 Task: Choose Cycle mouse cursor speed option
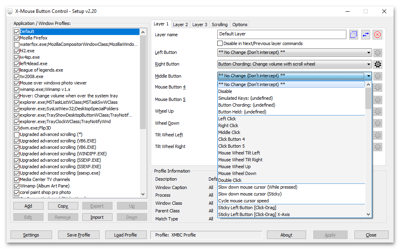pyautogui.click(x=291, y=201)
